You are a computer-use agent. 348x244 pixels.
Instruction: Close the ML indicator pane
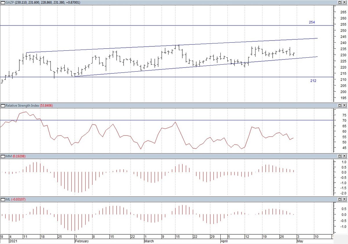(x=345, y=199)
